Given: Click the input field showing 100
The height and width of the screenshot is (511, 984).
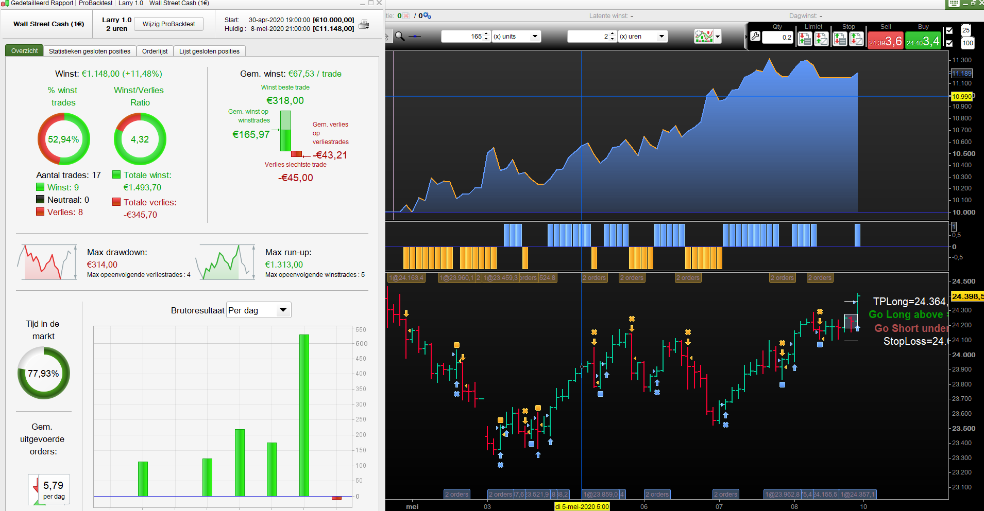Looking at the screenshot, I should [968, 43].
